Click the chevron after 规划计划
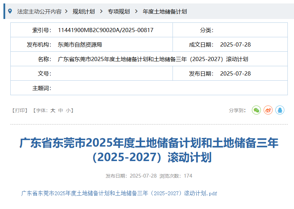The width and height of the screenshot is (294, 209). pos(101,11)
